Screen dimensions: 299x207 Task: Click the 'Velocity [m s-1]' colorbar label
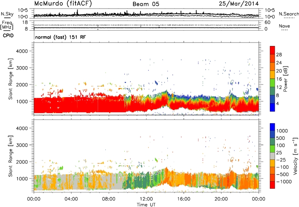(295, 156)
